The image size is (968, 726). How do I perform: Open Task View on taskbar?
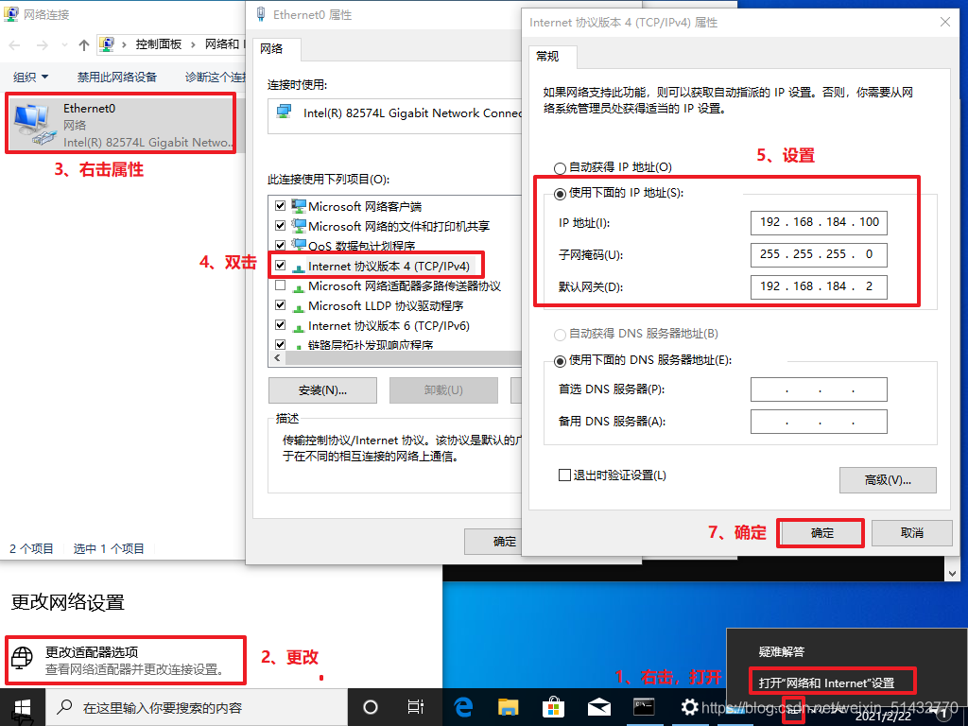click(416, 707)
